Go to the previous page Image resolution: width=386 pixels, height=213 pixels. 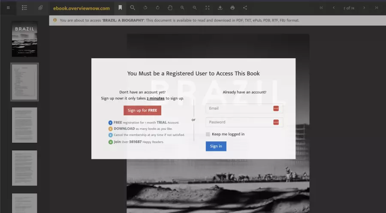[334, 8]
